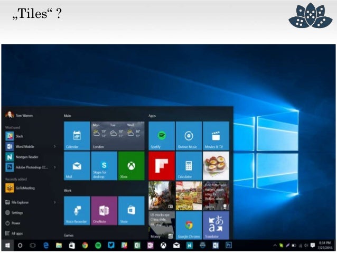Open OneNote from the taskbar

click(x=150, y=245)
